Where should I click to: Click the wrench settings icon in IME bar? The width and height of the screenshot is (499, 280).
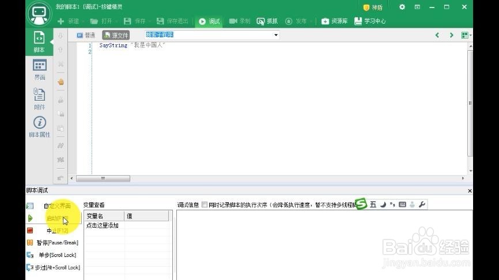422,205
